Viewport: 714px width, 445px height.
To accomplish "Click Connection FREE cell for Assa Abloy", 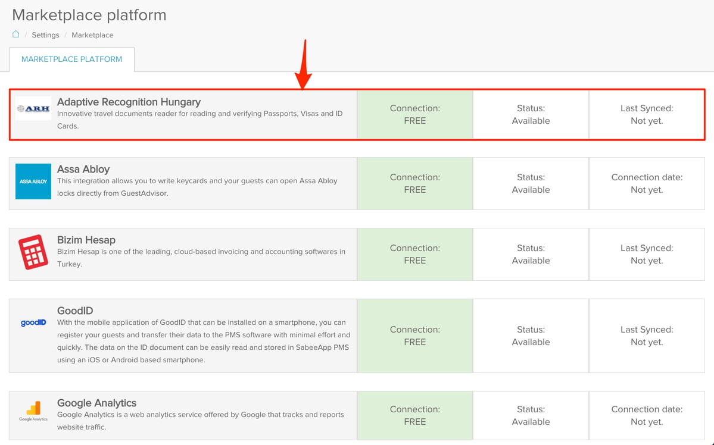I will [415, 183].
